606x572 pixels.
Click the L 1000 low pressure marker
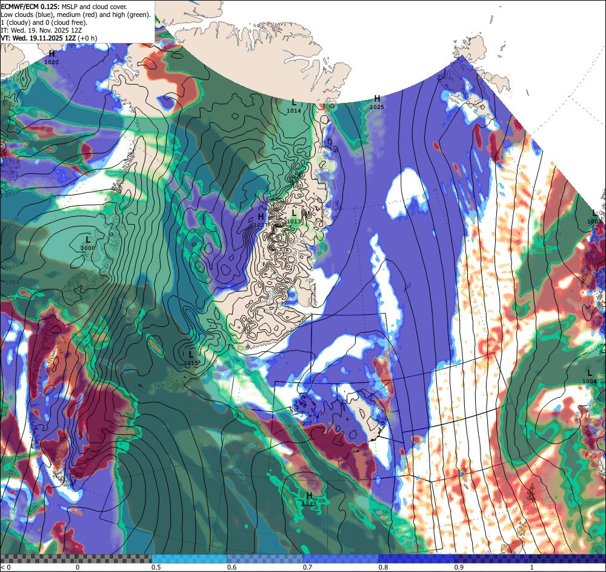point(88,243)
